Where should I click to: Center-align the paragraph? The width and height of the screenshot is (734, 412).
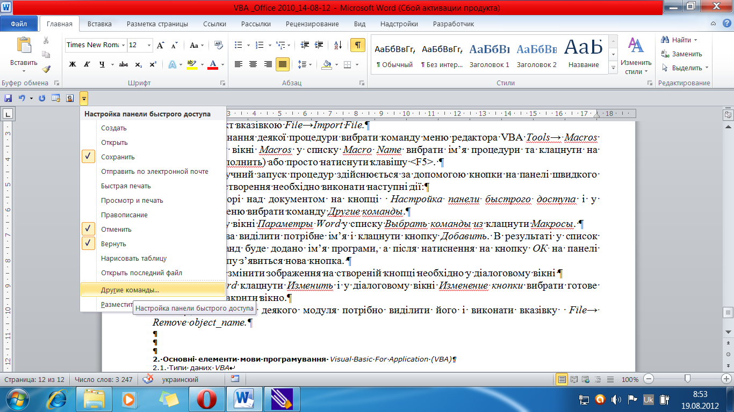(x=253, y=64)
